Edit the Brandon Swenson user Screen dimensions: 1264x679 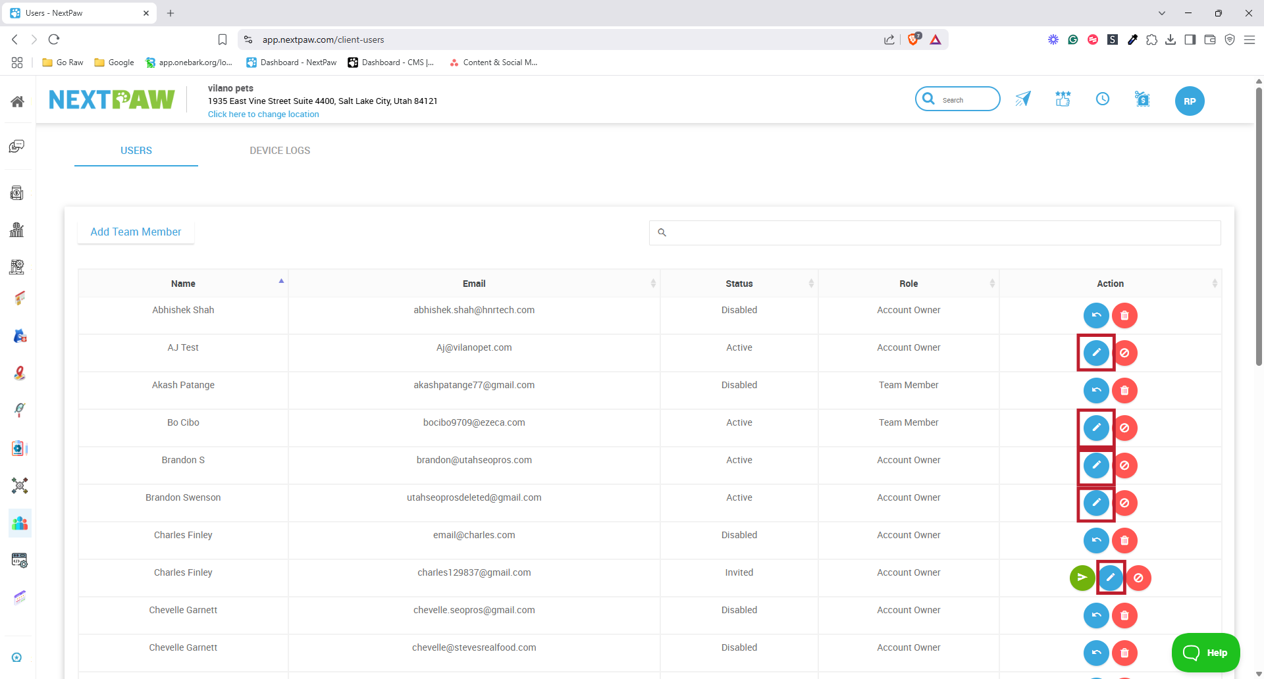[x=1096, y=503]
